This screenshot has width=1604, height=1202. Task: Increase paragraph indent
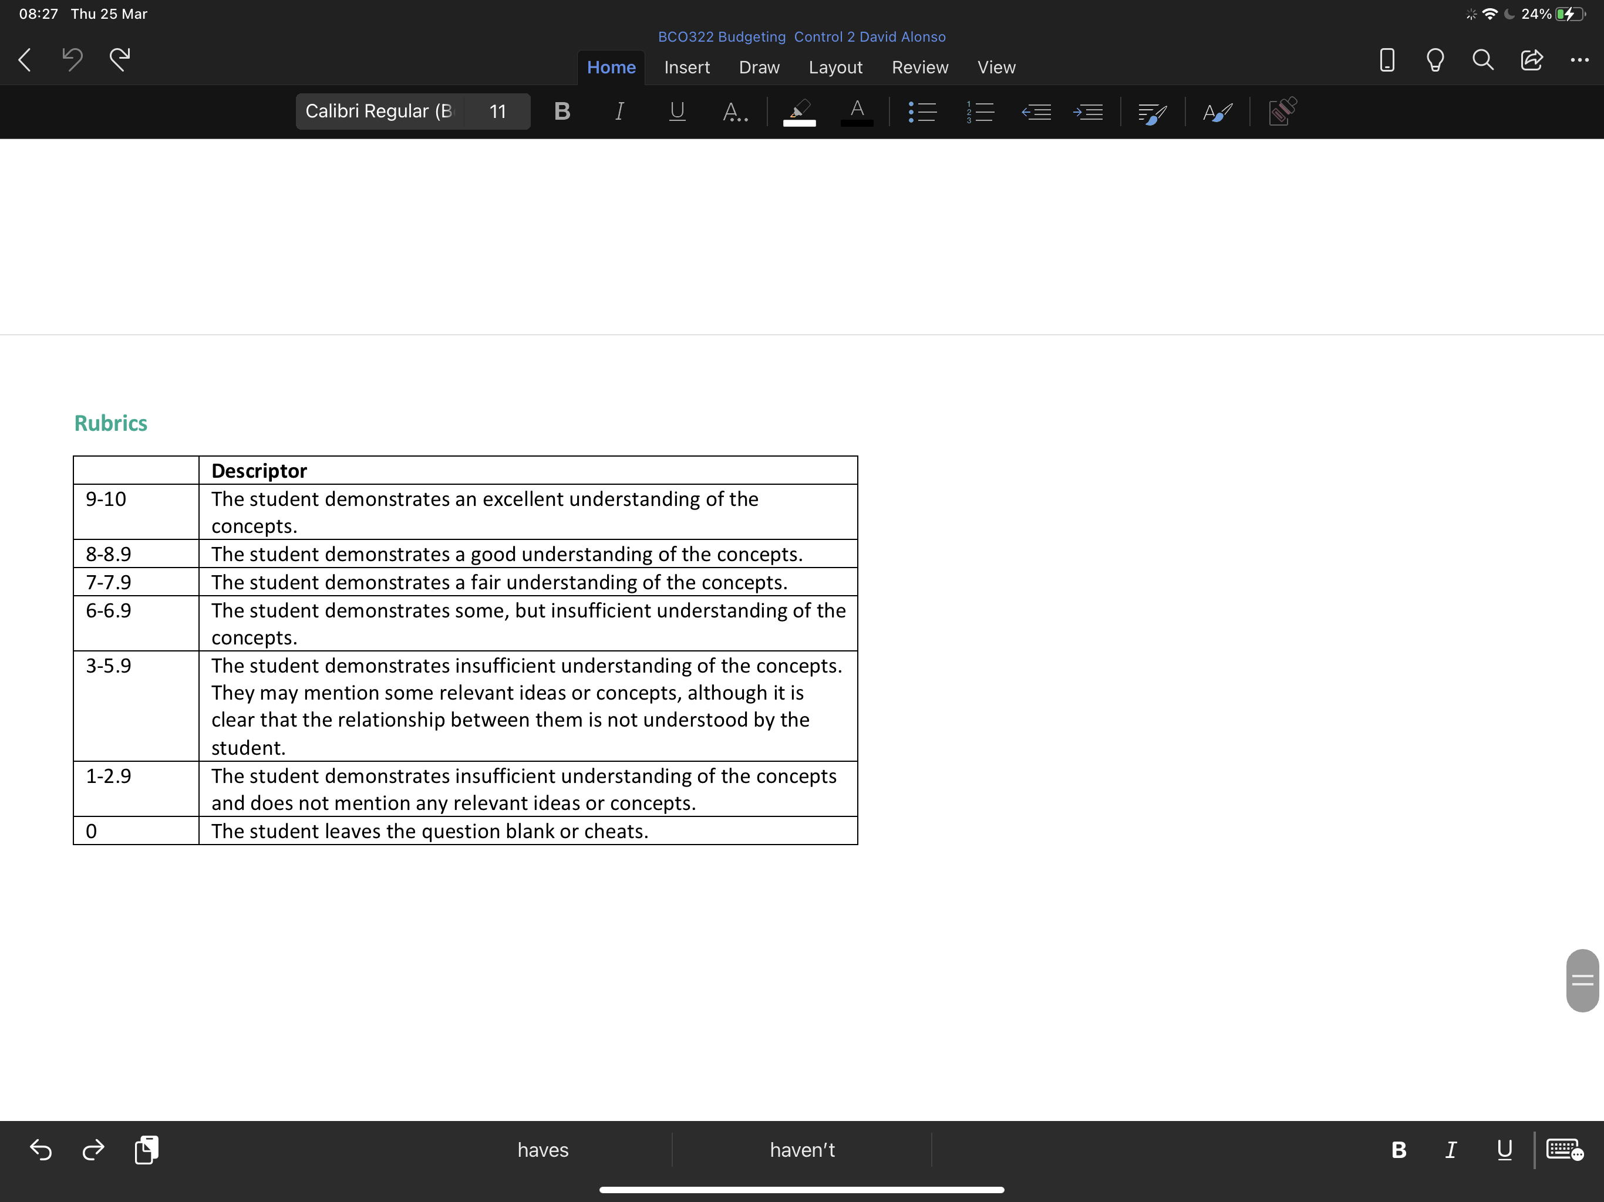[x=1088, y=112]
